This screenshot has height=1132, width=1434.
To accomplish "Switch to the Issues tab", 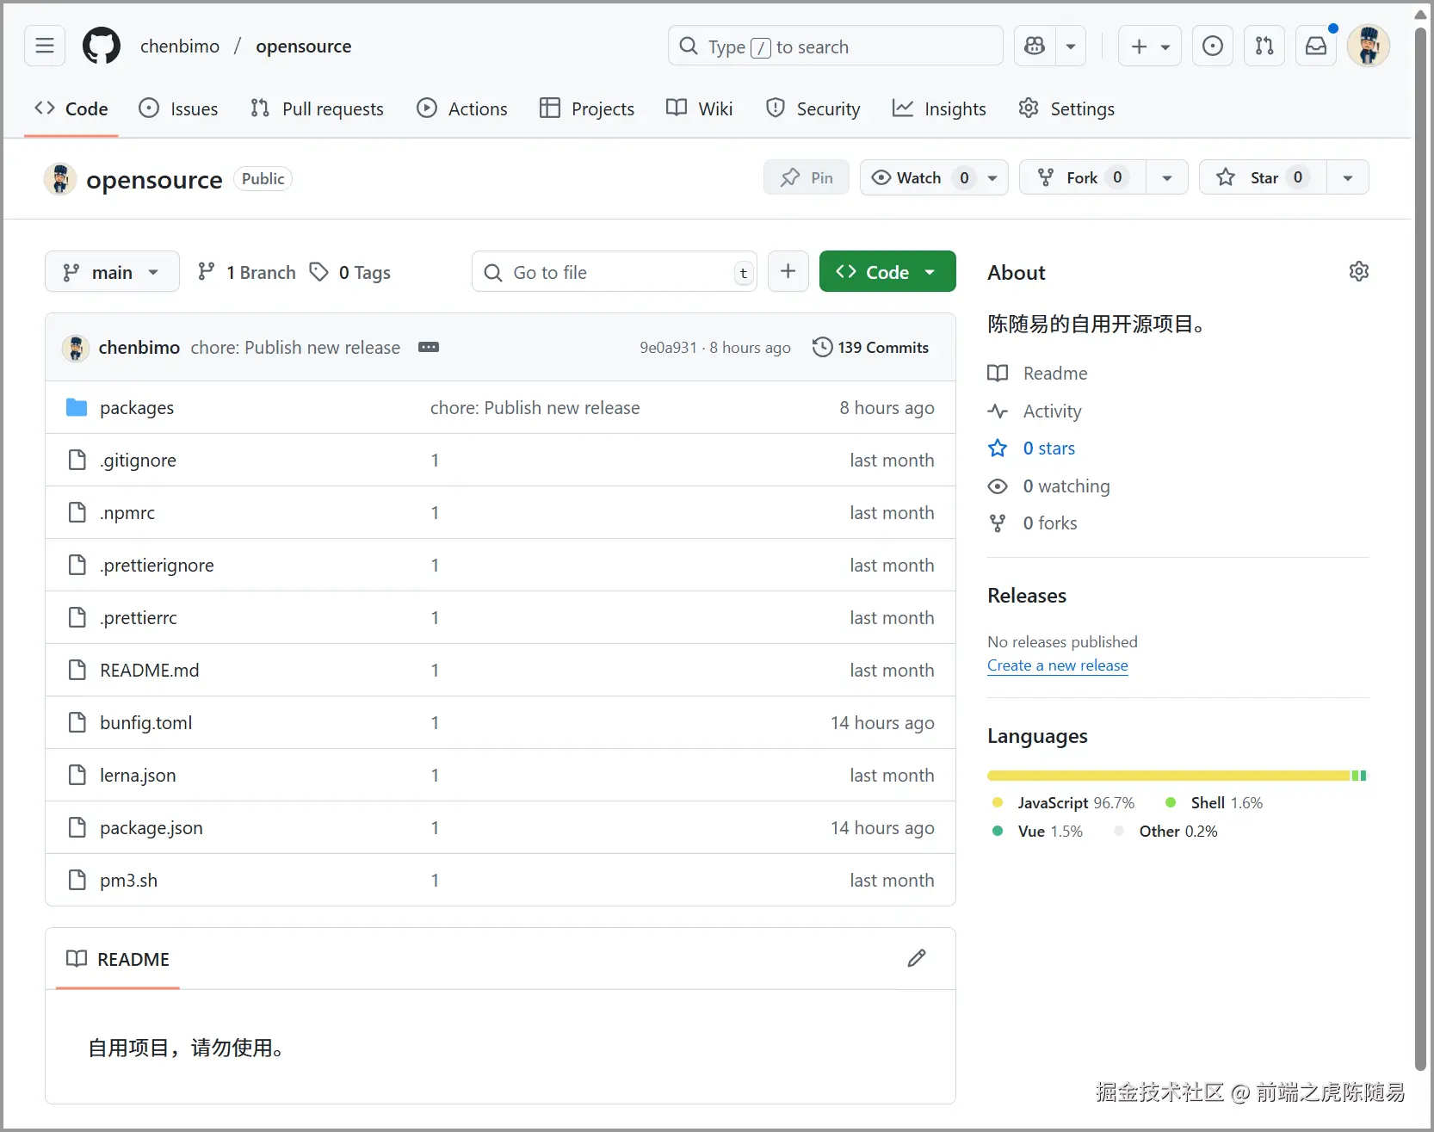I will [178, 108].
